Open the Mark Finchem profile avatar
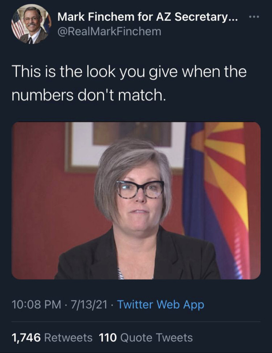Viewport: 272px width, 353px height. pos(31,24)
